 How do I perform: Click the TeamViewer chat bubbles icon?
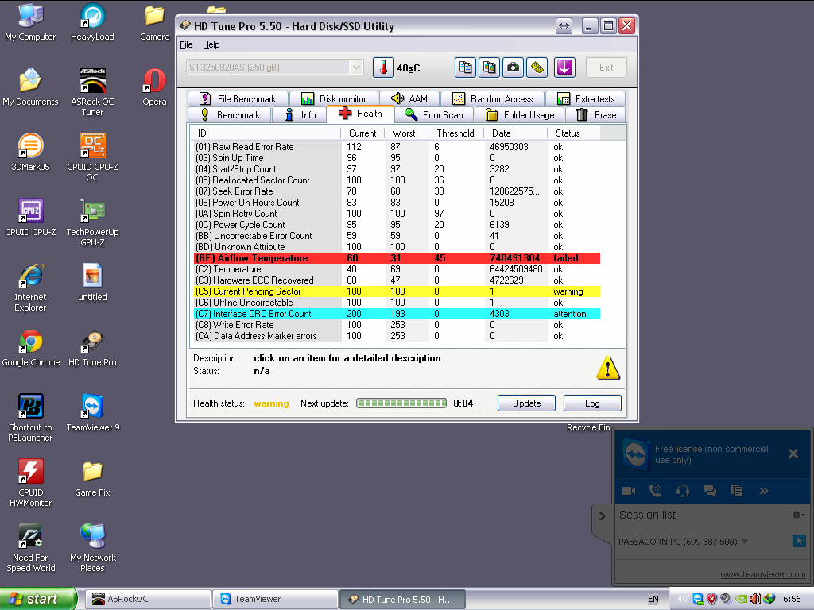710,491
